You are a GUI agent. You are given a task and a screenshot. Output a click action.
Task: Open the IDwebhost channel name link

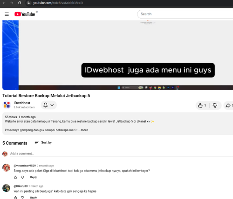[x=22, y=103]
